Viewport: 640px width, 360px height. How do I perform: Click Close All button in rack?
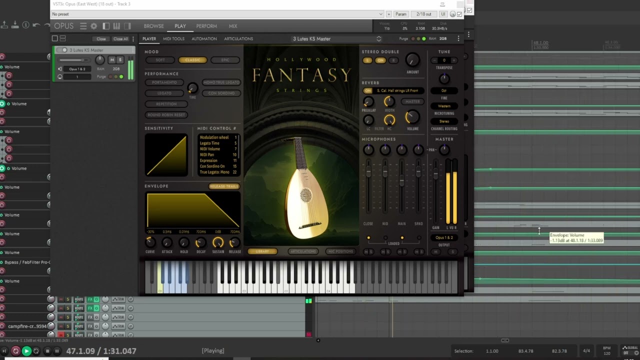(120, 38)
